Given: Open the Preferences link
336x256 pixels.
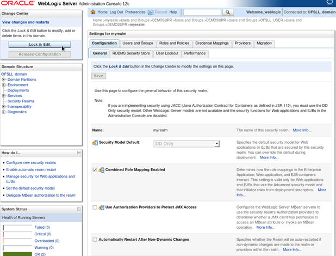Looking at the screenshot, I should [135, 12].
